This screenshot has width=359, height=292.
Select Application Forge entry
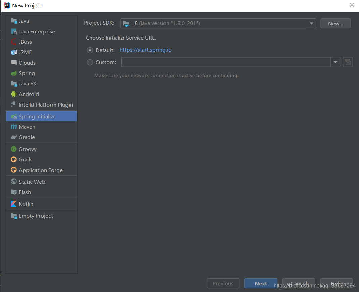pyautogui.click(x=41, y=170)
